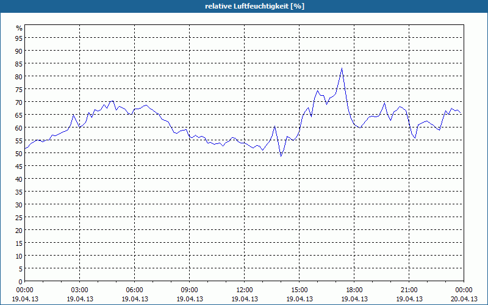This screenshot has height=305, width=488.
Task: Select the x-axis time label '09:00'
Action: [x=190, y=290]
